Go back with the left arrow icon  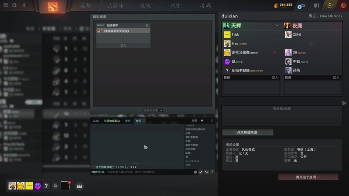pyautogui.click(x=24, y=5)
